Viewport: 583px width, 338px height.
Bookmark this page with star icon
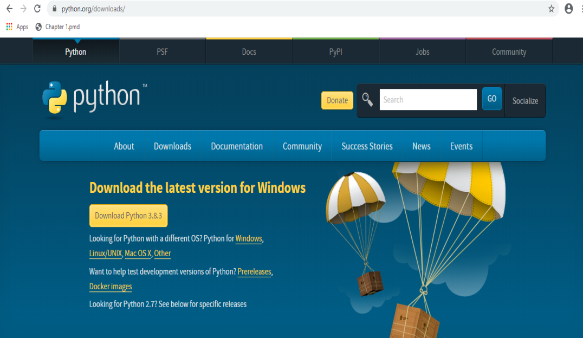pos(552,9)
